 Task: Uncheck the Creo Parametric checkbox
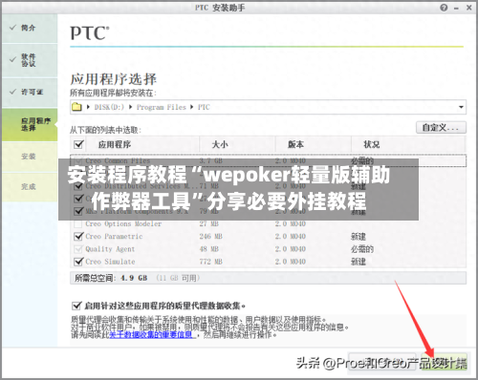coord(78,236)
